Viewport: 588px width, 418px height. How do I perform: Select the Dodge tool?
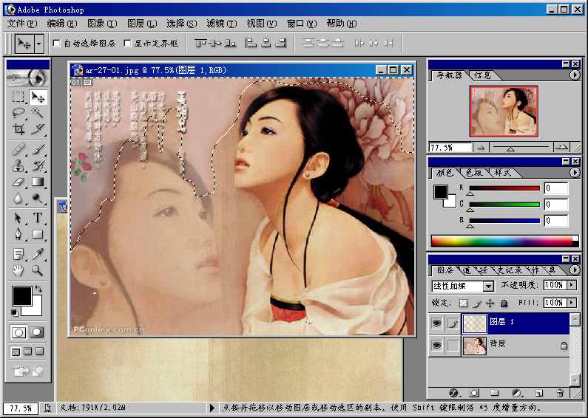(x=38, y=198)
